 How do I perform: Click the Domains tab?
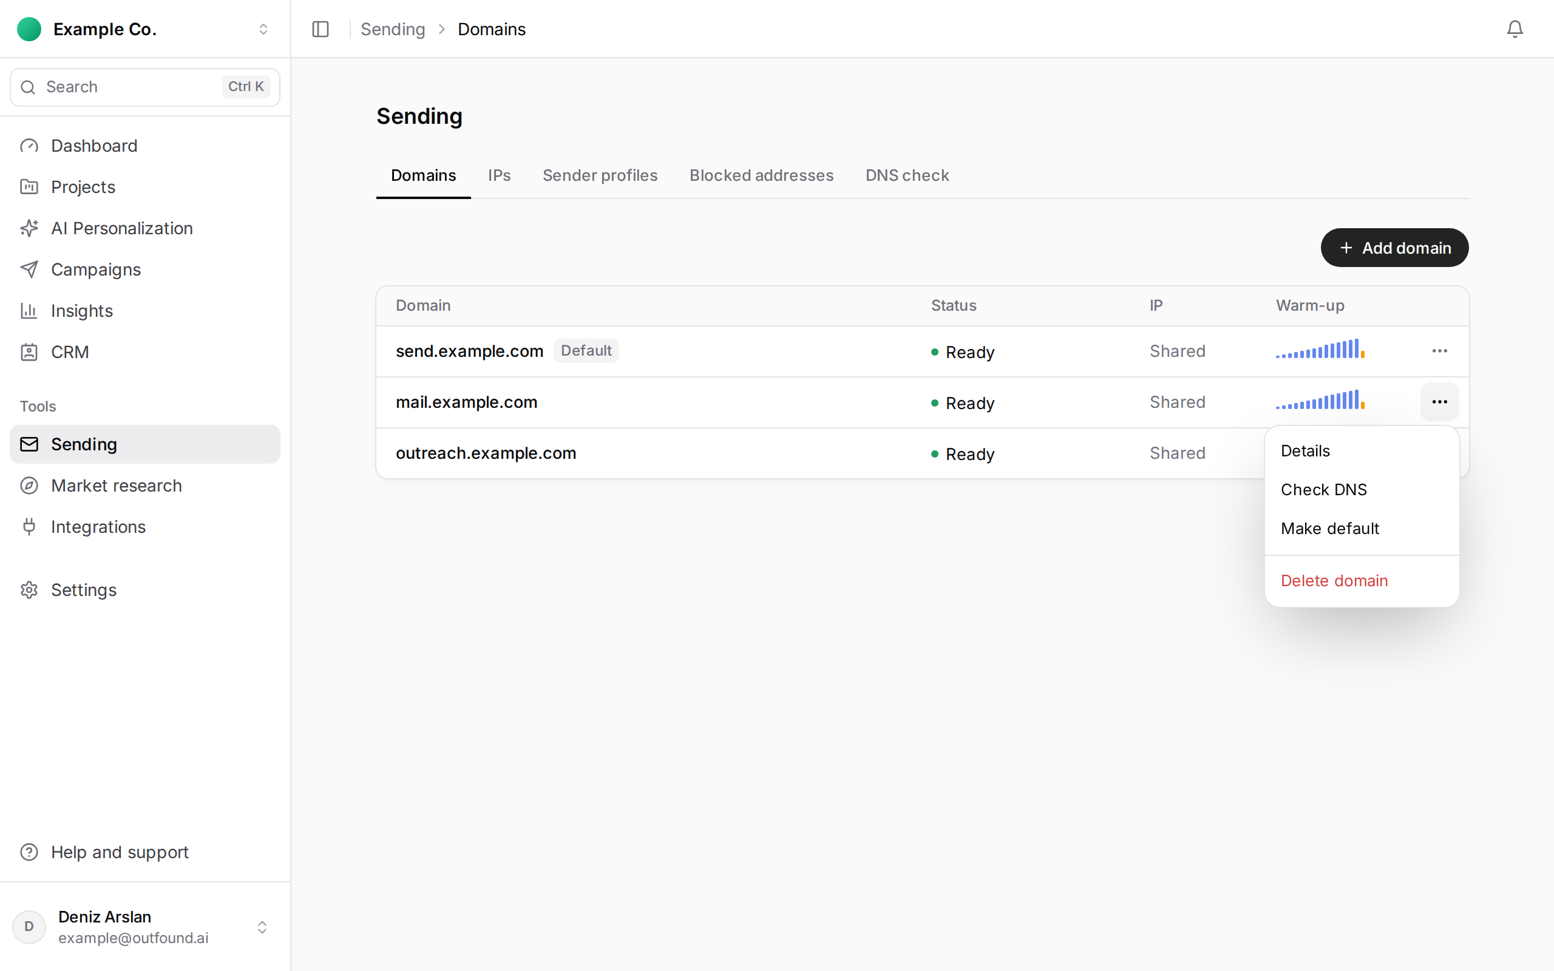pyautogui.click(x=423, y=175)
